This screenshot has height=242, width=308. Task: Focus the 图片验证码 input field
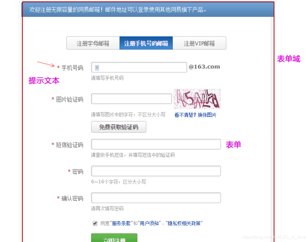[131, 99]
